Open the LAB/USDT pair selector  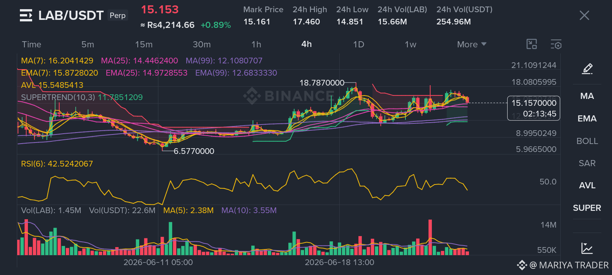click(x=71, y=15)
